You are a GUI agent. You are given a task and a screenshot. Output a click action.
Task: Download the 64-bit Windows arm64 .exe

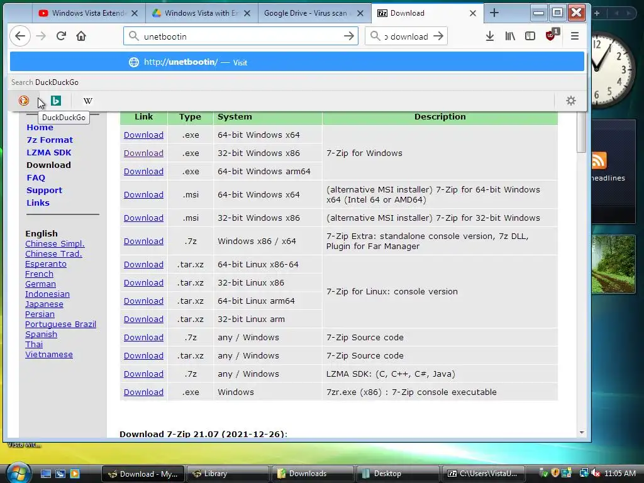[143, 171]
